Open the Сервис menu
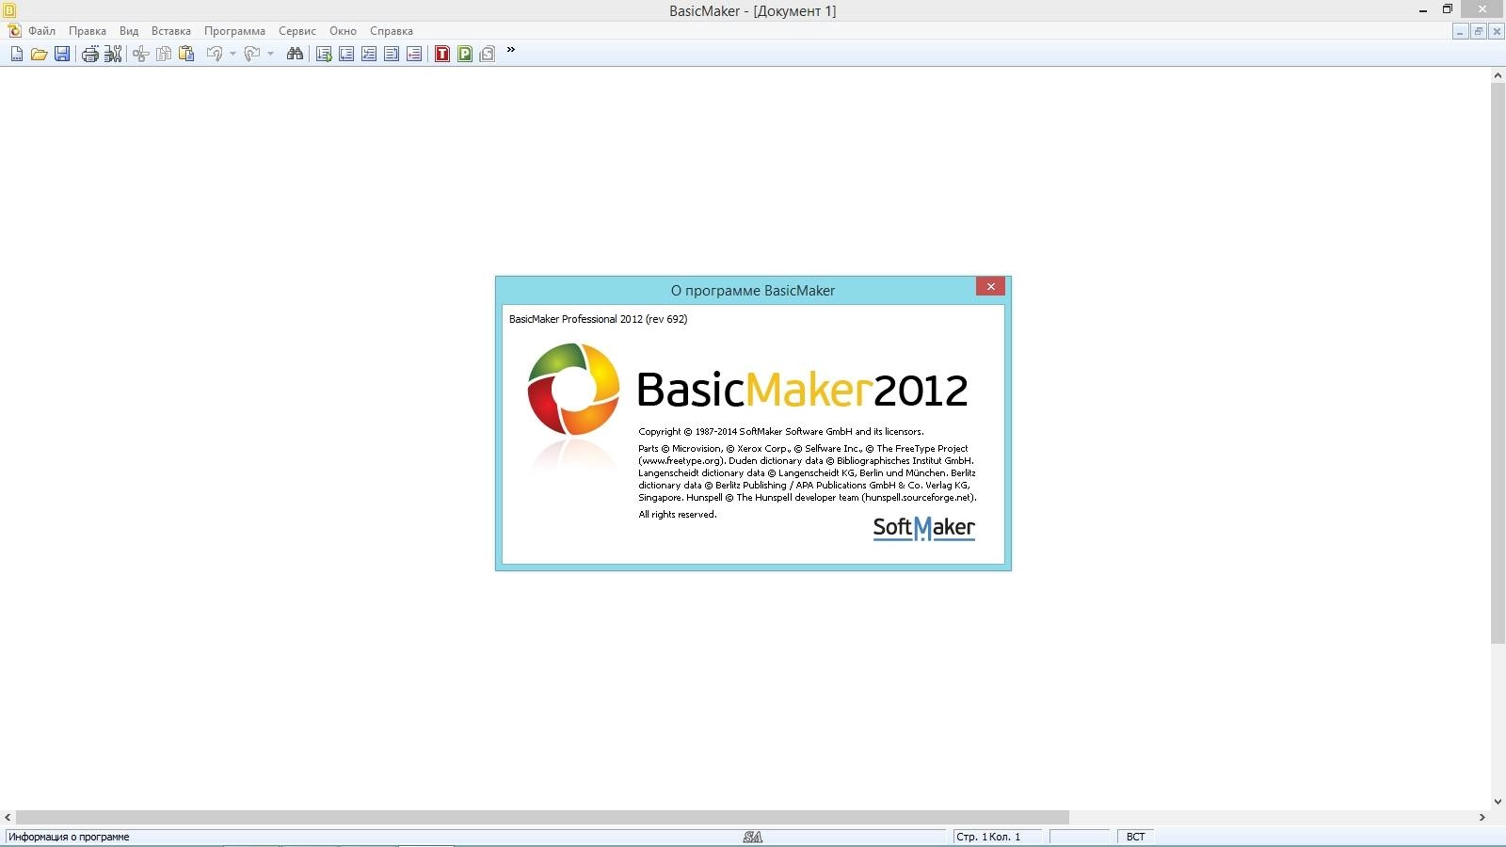Screen dimensions: 1506x847 point(297,31)
